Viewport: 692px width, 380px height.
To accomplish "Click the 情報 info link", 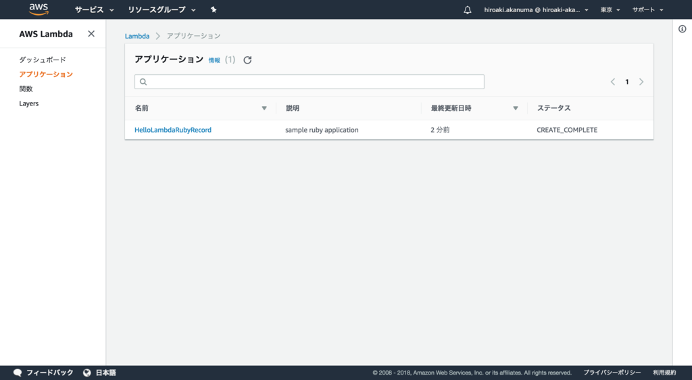I will (214, 60).
